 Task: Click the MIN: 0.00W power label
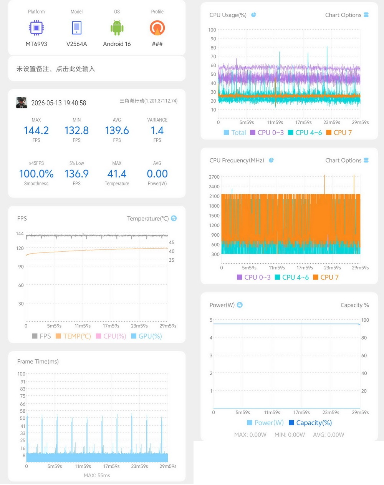point(290,435)
